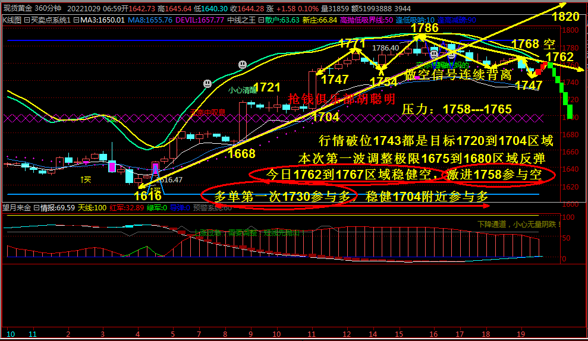This screenshot has width=588, height=341.
Task: Click the 中线之王 indicator label
Action: (x=241, y=20)
